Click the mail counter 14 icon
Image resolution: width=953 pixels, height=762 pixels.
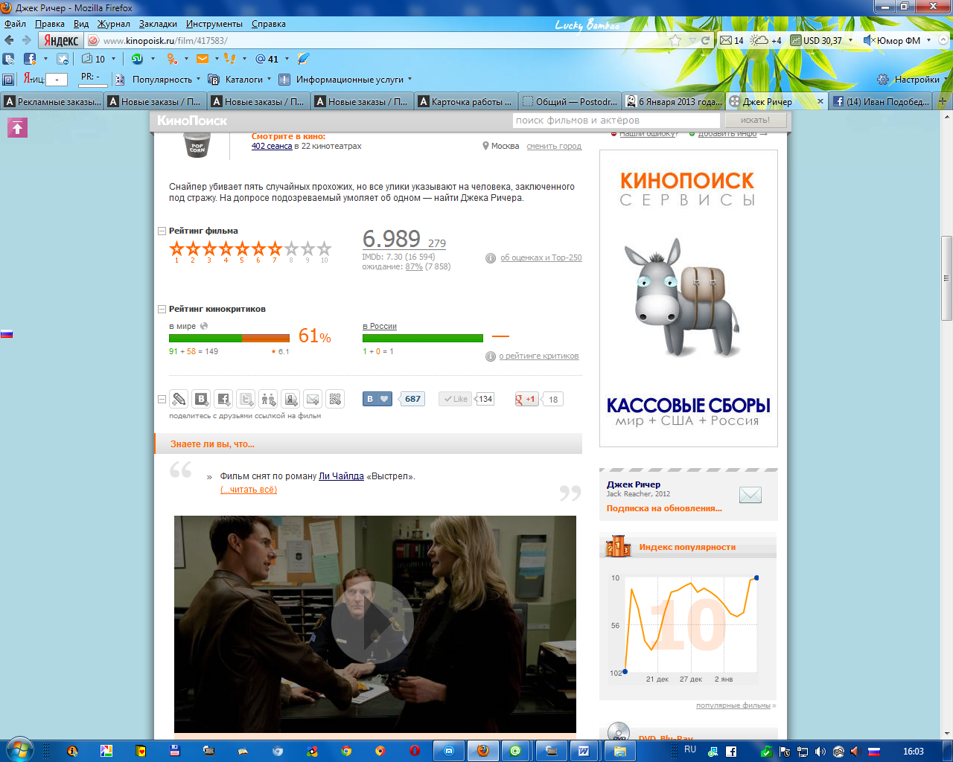[x=731, y=40]
